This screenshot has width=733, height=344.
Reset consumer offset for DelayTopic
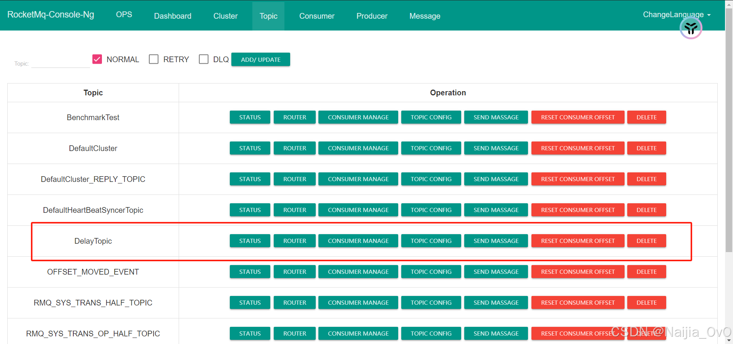pyautogui.click(x=578, y=241)
